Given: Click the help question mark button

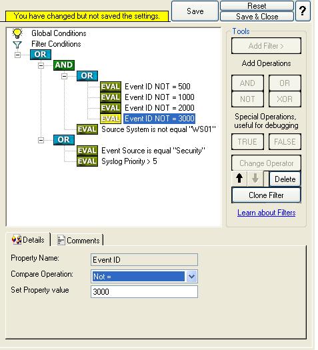Looking at the screenshot, I should pyautogui.click(x=303, y=11).
